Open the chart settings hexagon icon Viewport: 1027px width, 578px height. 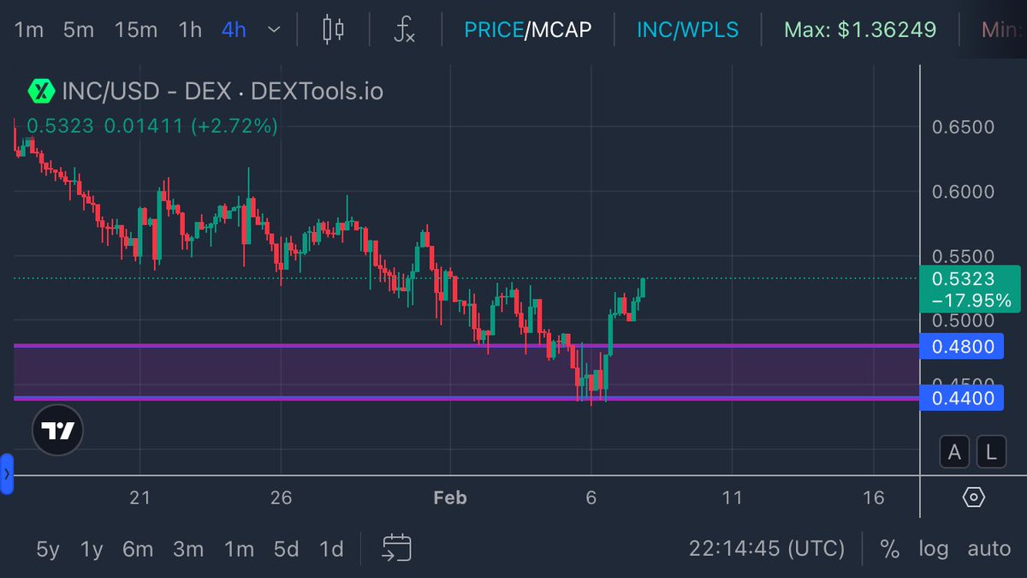[x=974, y=497]
